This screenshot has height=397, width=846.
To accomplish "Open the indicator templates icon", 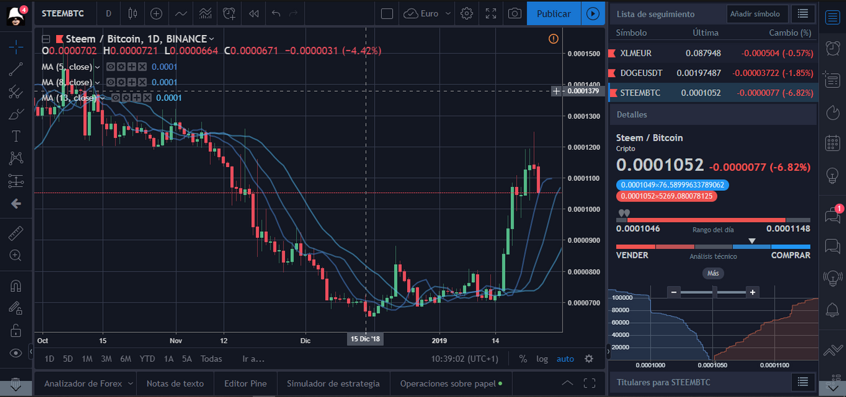I will coord(205,13).
